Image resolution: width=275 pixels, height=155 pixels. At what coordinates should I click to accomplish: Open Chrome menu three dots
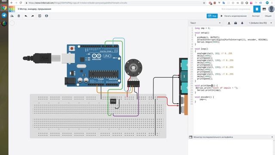pyautogui.click(x=272, y=3)
